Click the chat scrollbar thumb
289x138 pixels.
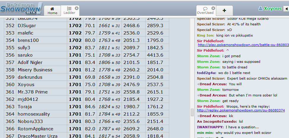192,112
